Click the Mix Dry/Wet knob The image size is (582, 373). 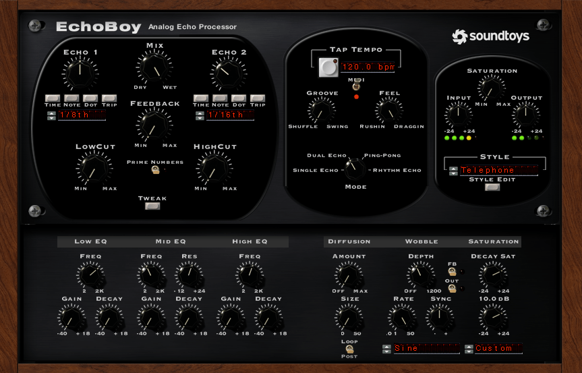pos(154,68)
